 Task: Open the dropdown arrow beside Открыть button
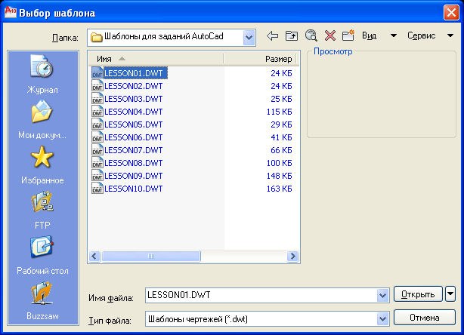[x=450, y=294]
